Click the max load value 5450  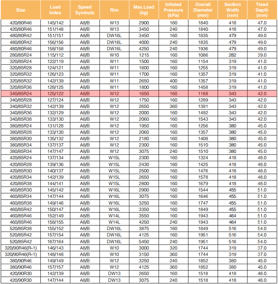pyautogui.click(x=144, y=242)
